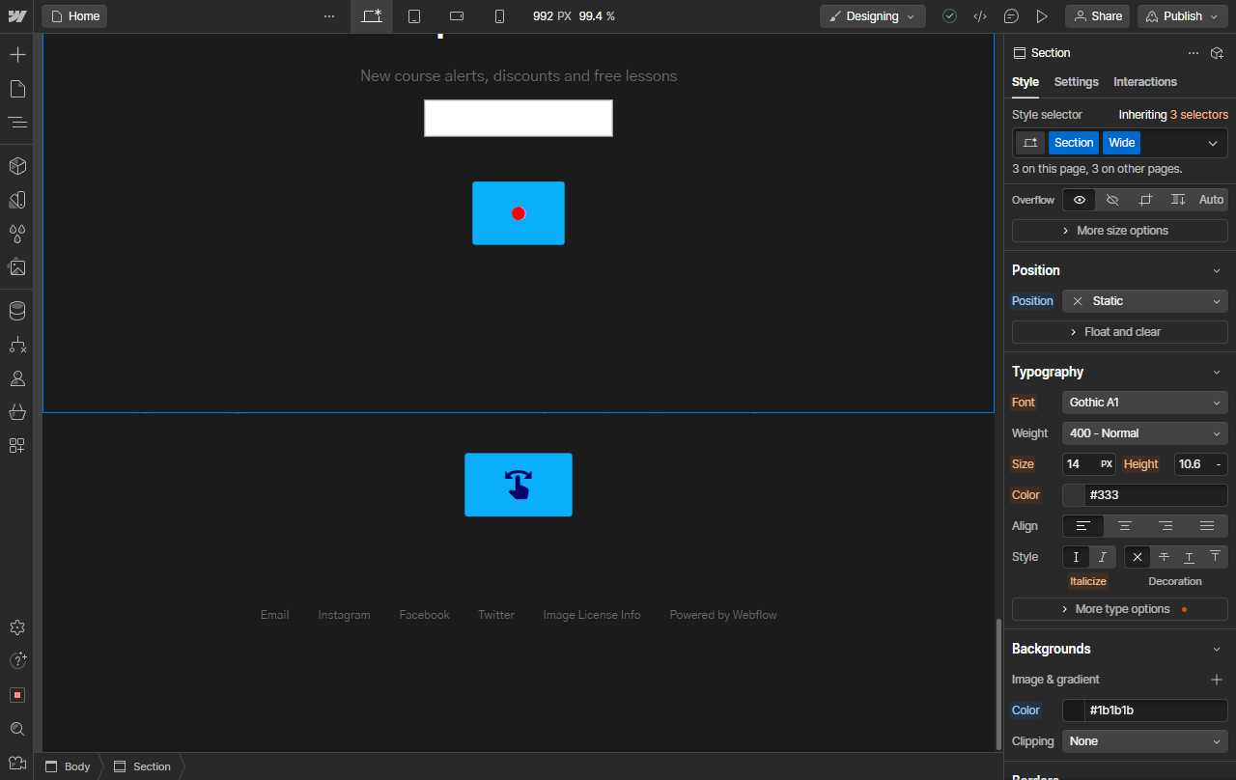The image size is (1236, 780).
Task: Open the Position Static dropdown
Action: pos(1145,301)
